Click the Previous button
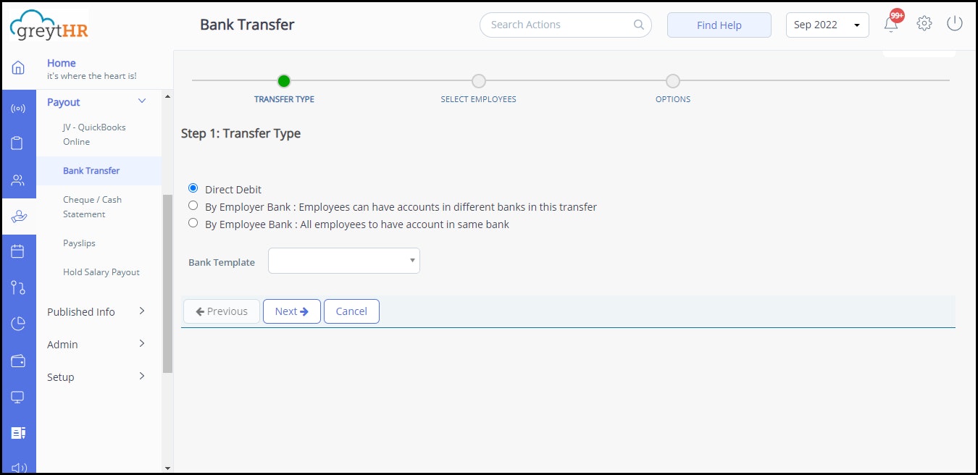This screenshot has width=978, height=475. click(222, 311)
